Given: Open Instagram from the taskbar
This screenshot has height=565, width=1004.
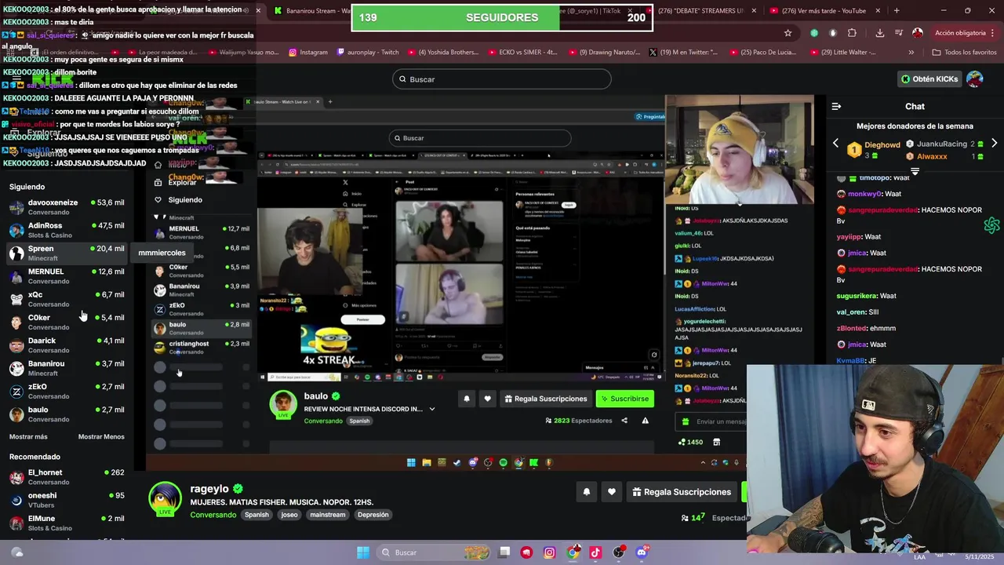Looking at the screenshot, I should click(550, 552).
